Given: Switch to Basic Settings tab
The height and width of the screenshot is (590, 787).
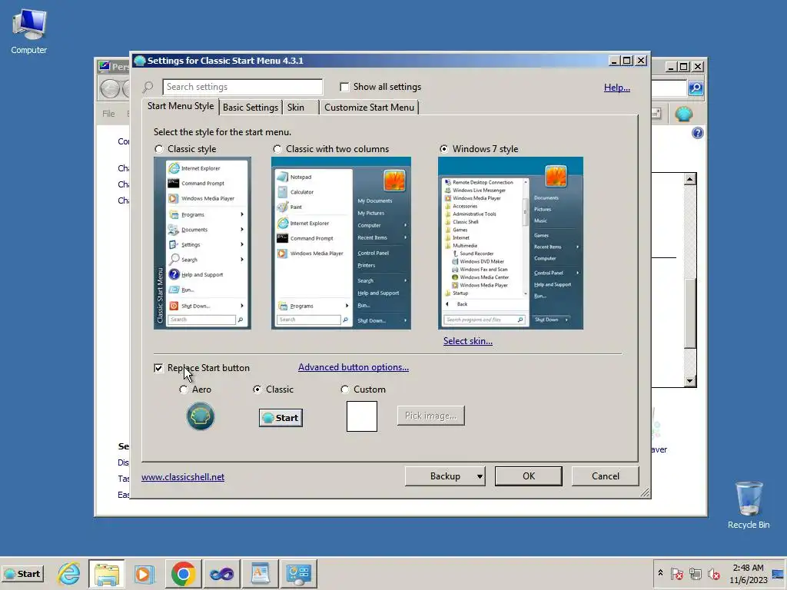Looking at the screenshot, I should tap(250, 108).
